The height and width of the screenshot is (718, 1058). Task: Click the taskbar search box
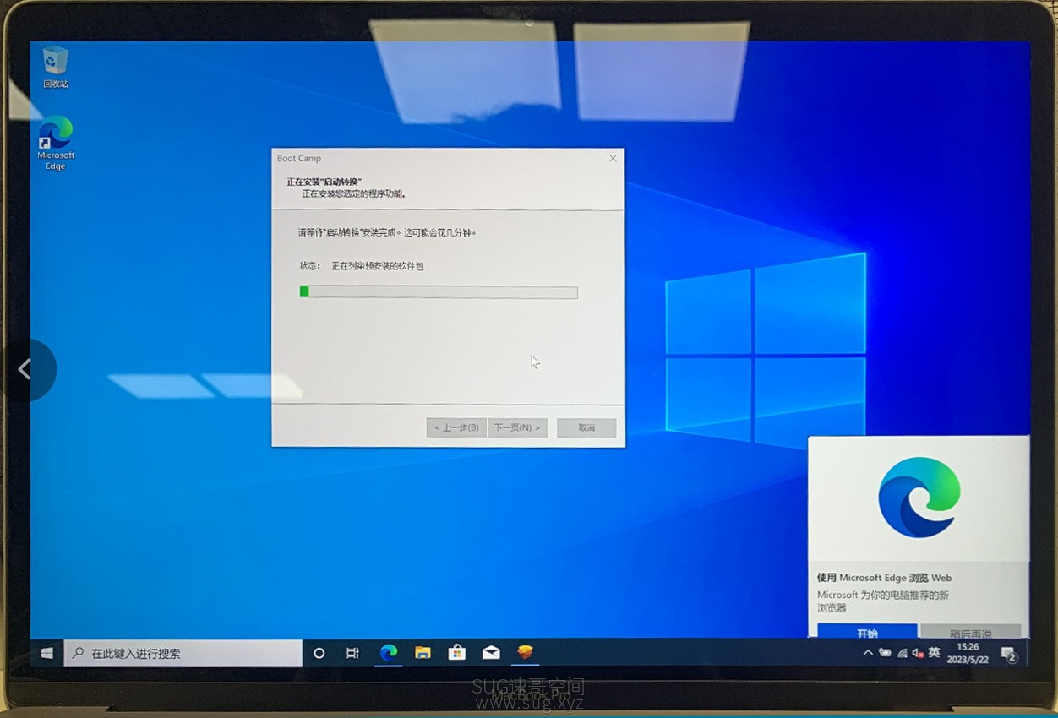pyautogui.click(x=183, y=653)
